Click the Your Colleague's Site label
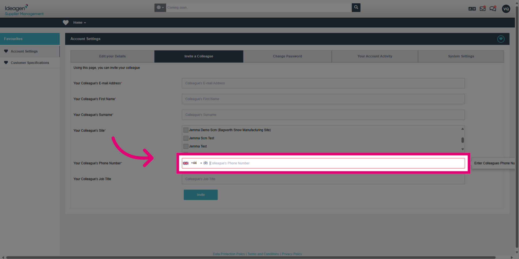The width and height of the screenshot is (519, 259). click(89, 131)
